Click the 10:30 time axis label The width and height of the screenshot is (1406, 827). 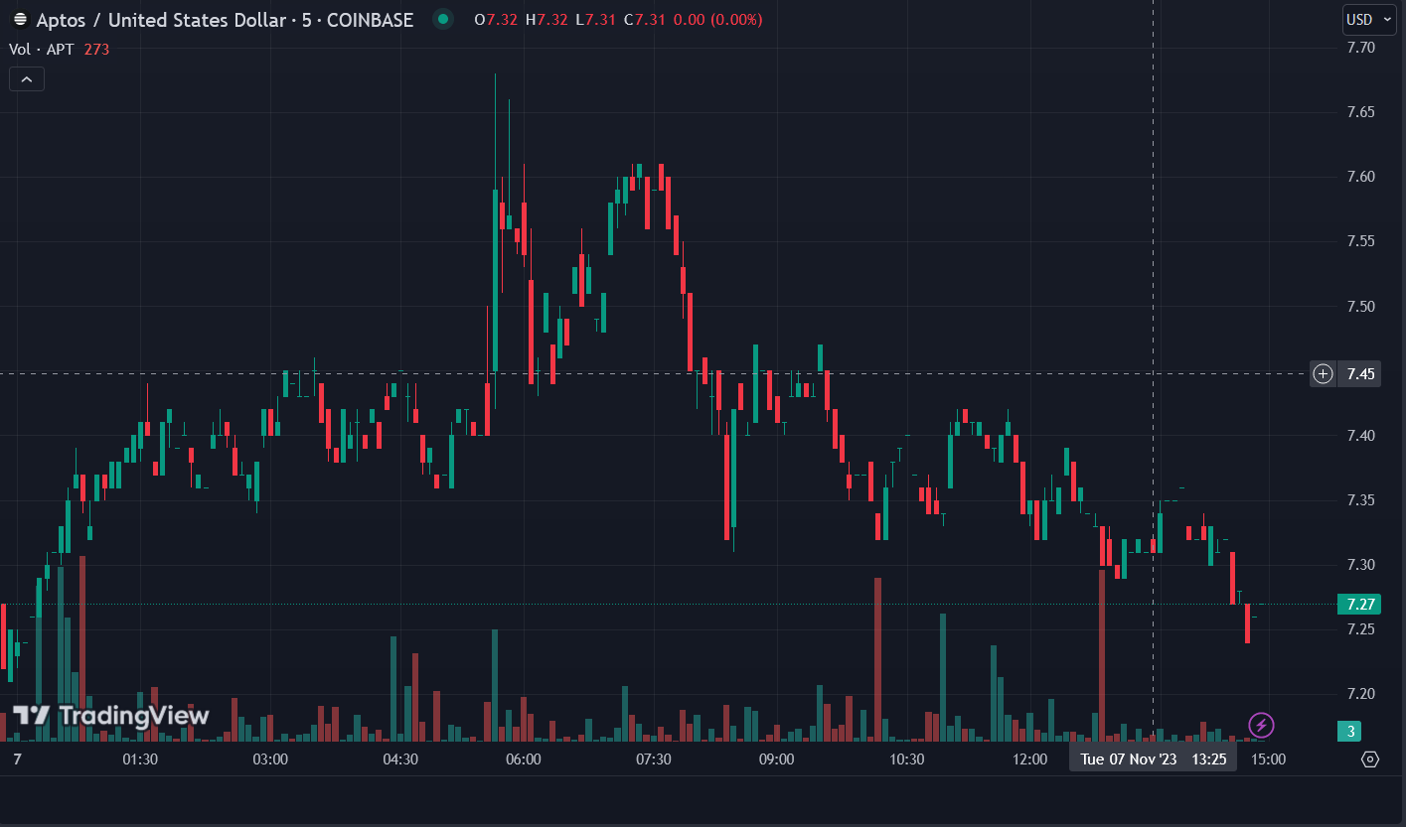click(906, 759)
